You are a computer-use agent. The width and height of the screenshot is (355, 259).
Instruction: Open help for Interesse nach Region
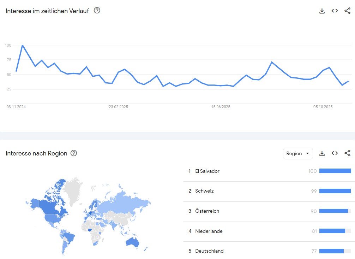pyautogui.click(x=74, y=153)
